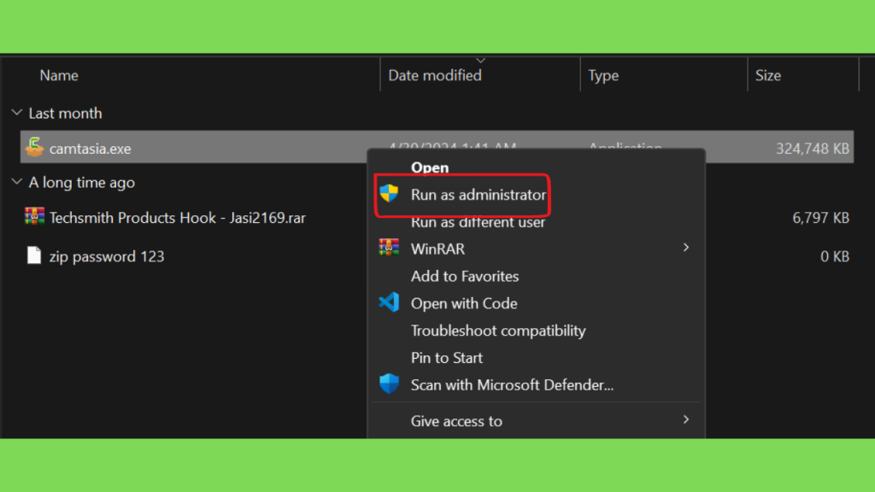
Task: Sort by the Type column header
Action: click(603, 75)
